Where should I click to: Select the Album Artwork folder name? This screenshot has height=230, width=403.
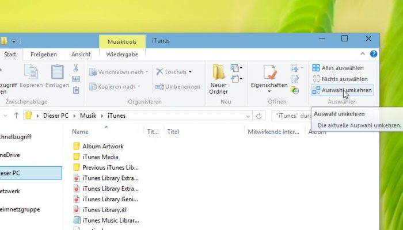[103, 146]
